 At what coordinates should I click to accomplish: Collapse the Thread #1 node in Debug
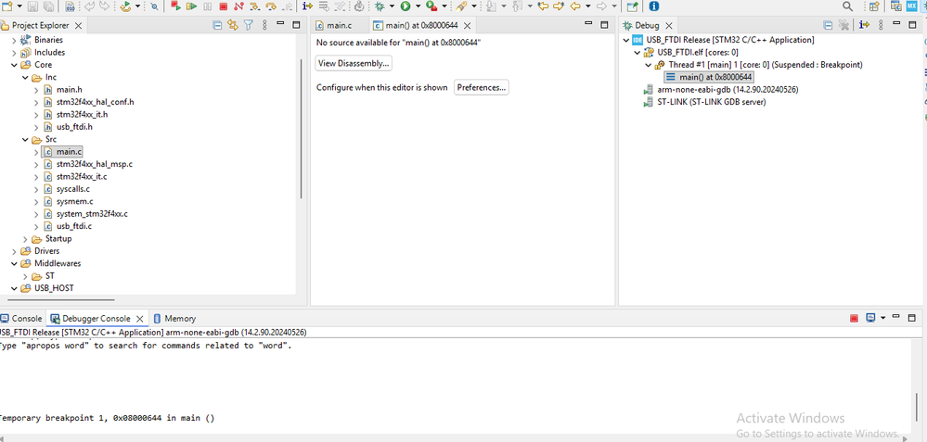649,65
